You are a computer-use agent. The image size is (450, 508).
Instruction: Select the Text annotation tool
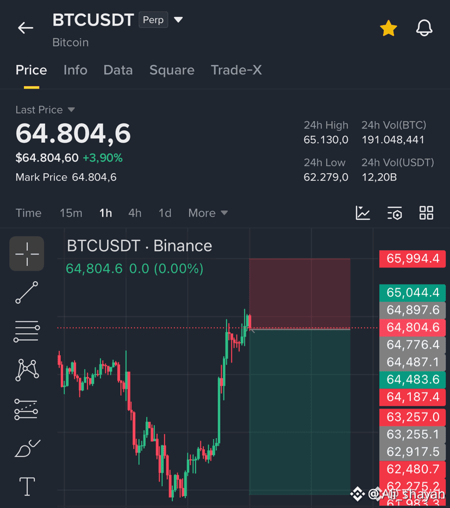[x=27, y=487]
